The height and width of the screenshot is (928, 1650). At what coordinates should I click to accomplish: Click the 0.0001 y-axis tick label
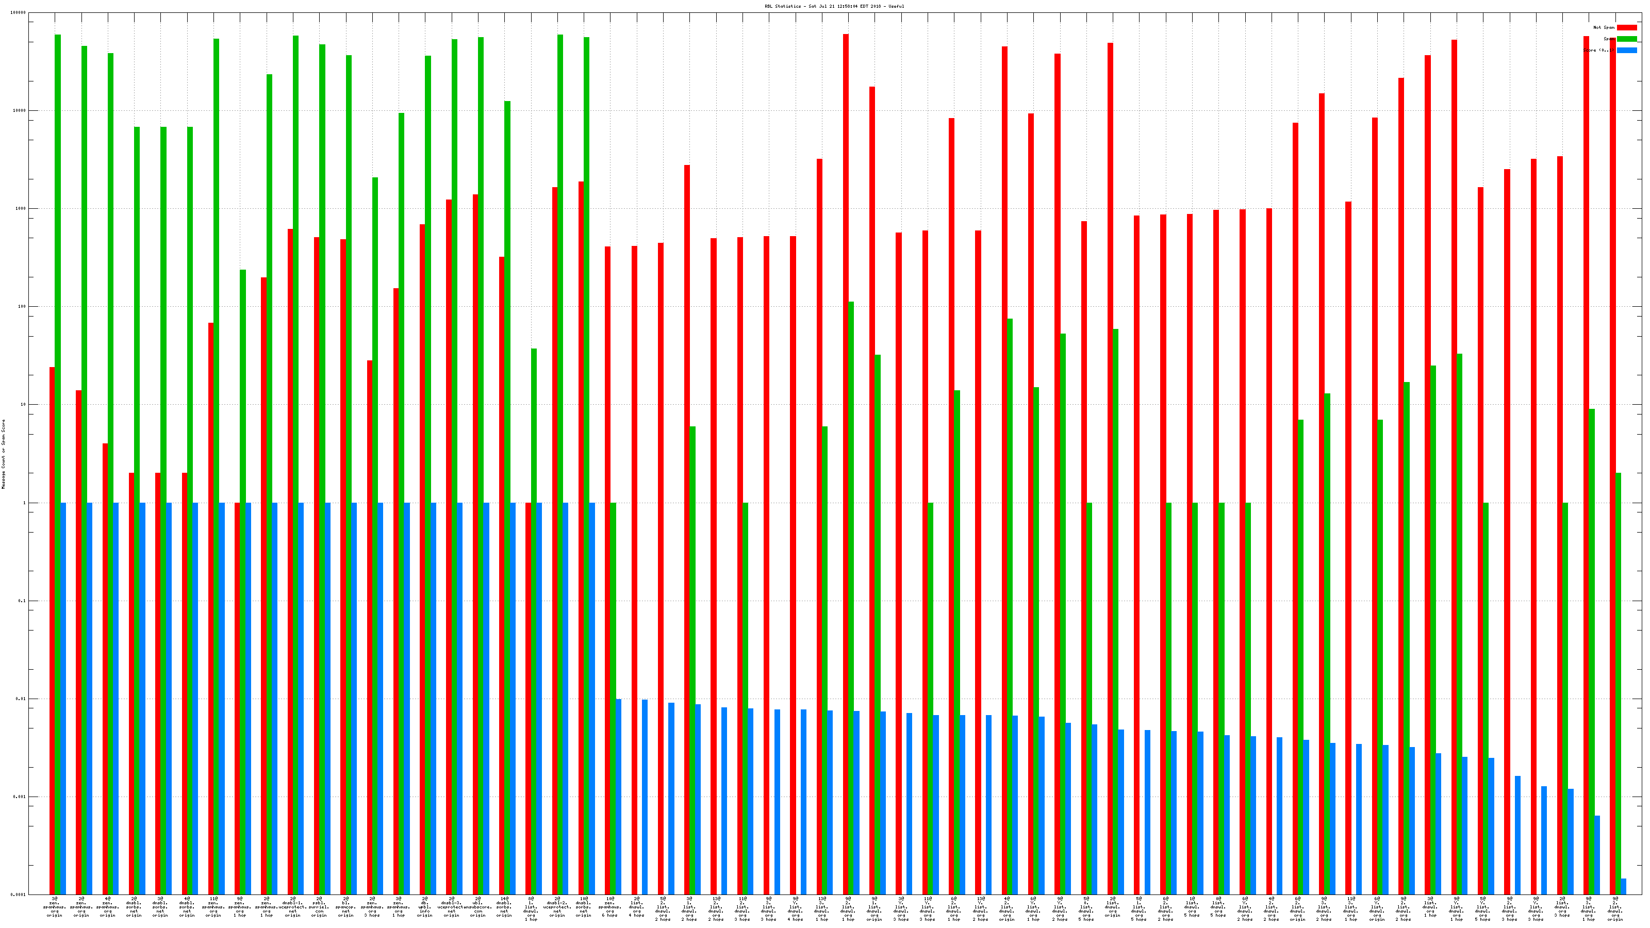pyautogui.click(x=19, y=894)
